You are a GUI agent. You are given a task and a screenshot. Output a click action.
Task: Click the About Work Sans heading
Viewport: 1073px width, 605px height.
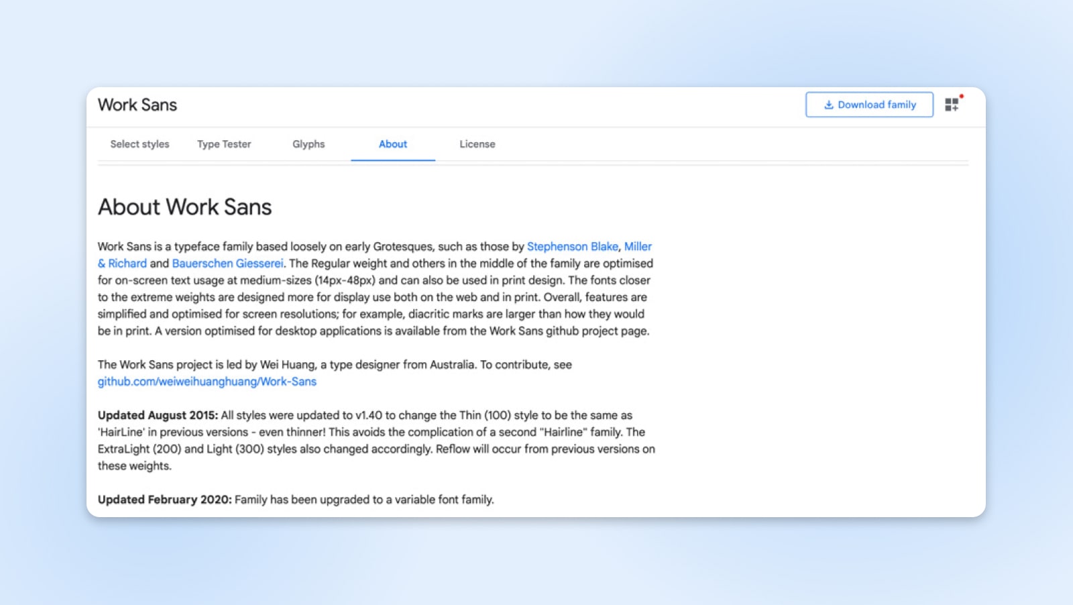184,207
